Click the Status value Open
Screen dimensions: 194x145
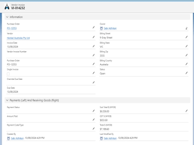coord(102,73)
